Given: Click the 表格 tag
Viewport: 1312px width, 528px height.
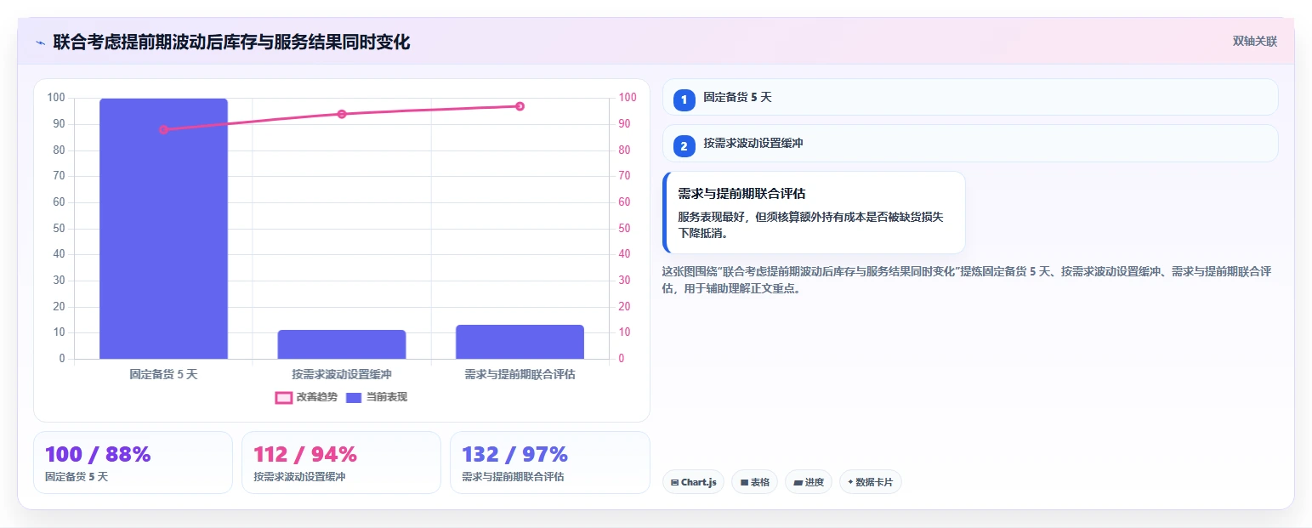Looking at the screenshot, I should point(754,482).
